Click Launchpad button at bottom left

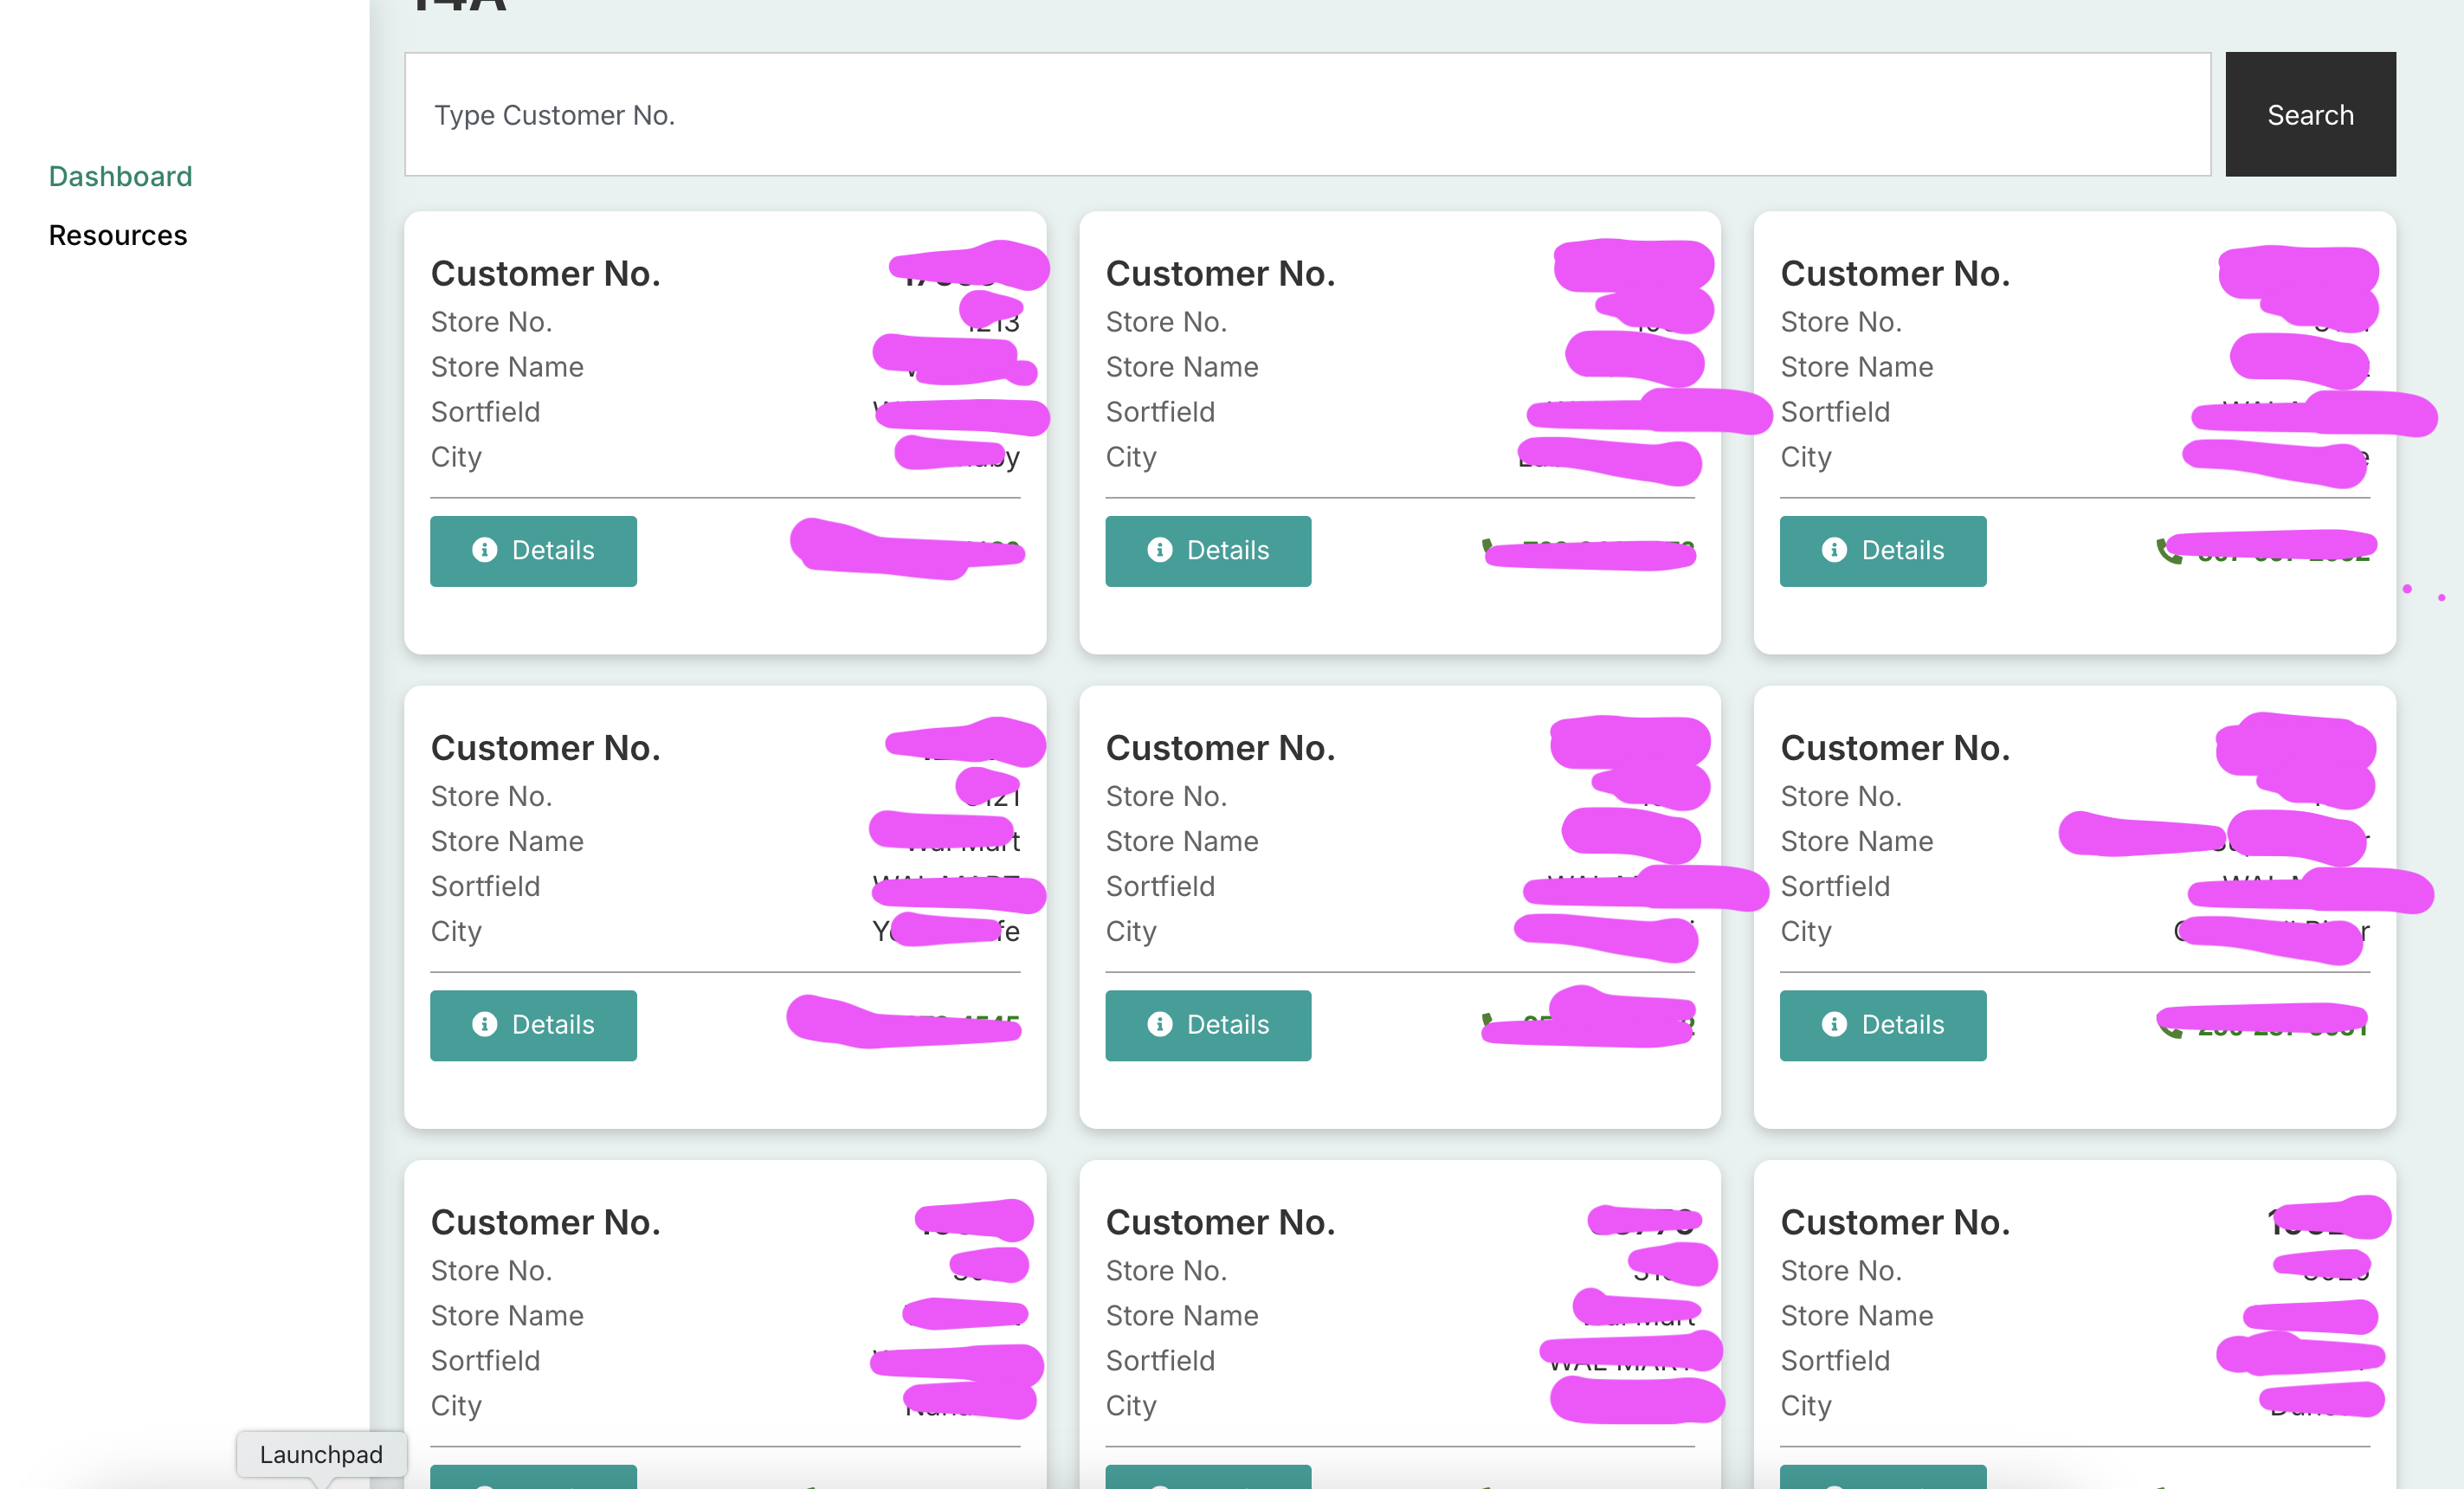coord(320,1455)
